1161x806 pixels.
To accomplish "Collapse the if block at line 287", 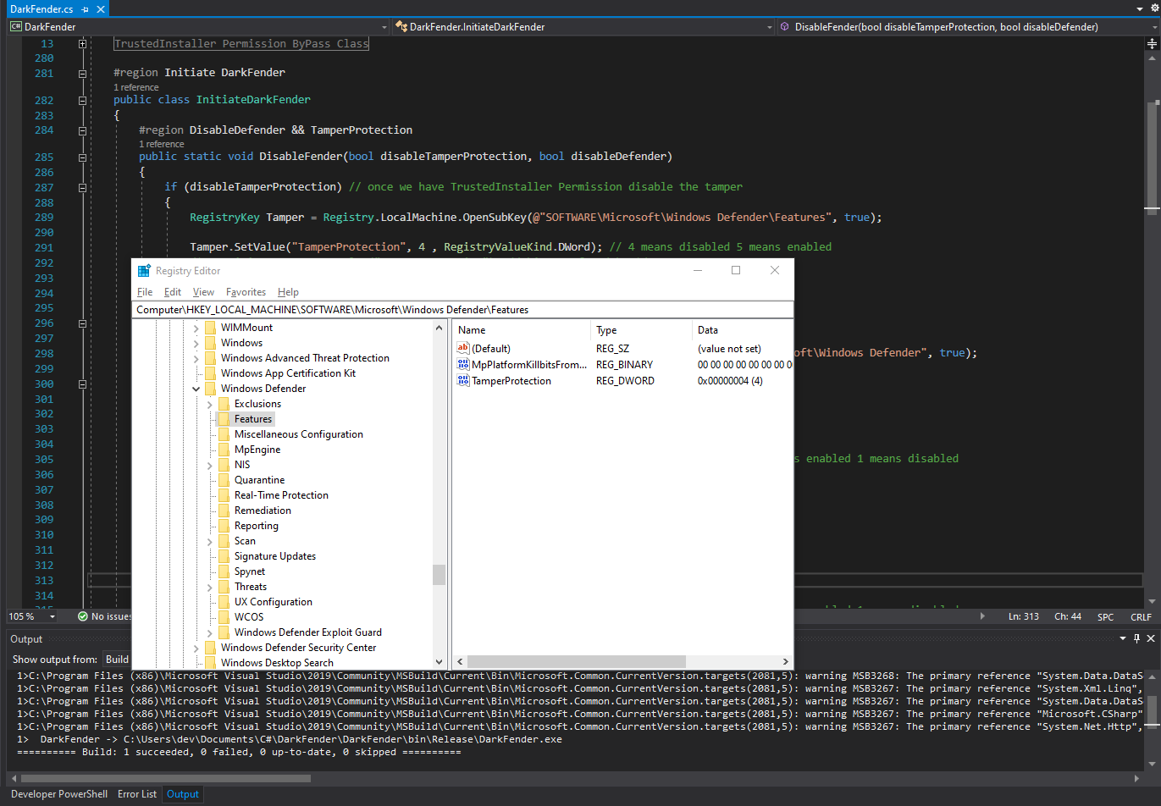I will click(x=82, y=188).
